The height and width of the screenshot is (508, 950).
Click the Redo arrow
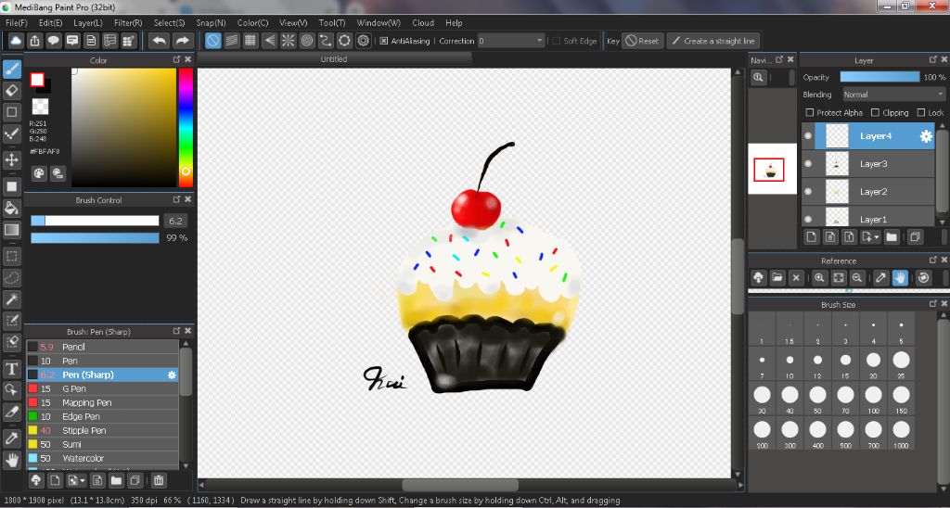tap(181, 41)
